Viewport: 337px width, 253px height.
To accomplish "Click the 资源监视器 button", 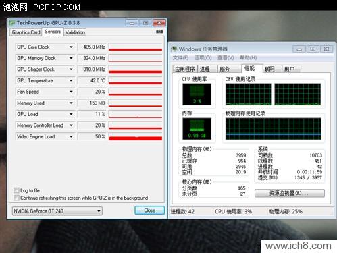I will tap(290, 193).
